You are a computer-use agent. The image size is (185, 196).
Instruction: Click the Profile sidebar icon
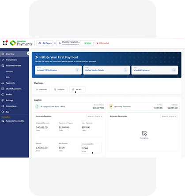tap(3, 94)
